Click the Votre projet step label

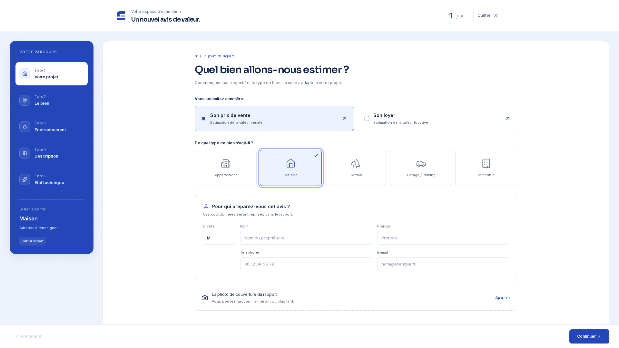pos(46,77)
